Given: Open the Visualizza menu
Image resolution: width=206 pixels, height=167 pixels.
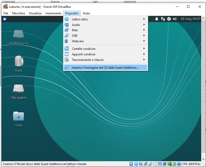Looking at the screenshot, I should 35,13.
